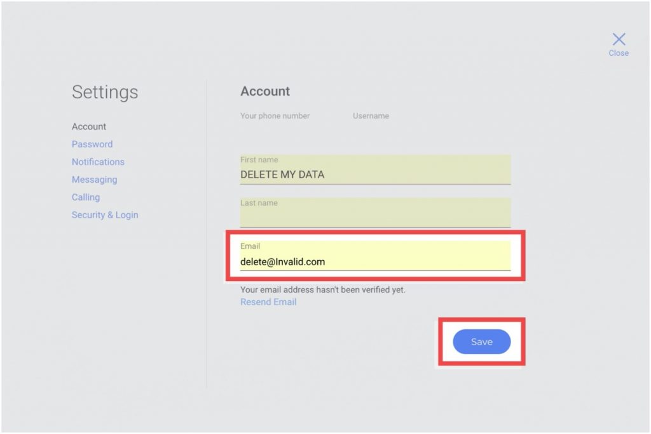Open the Password settings section
The width and height of the screenshot is (651, 434).
(x=92, y=144)
